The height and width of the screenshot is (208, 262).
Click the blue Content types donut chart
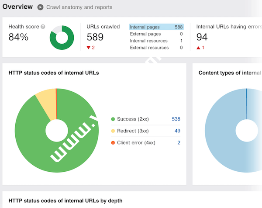click(223, 131)
